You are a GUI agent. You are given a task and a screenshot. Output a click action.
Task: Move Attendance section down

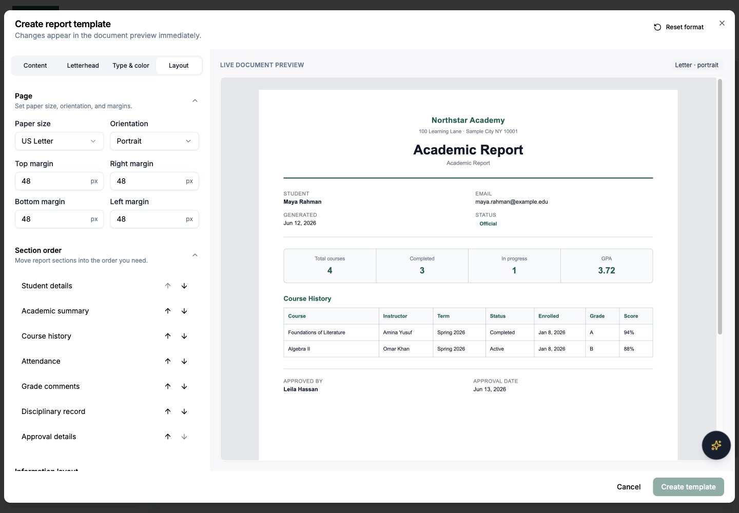tap(184, 361)
